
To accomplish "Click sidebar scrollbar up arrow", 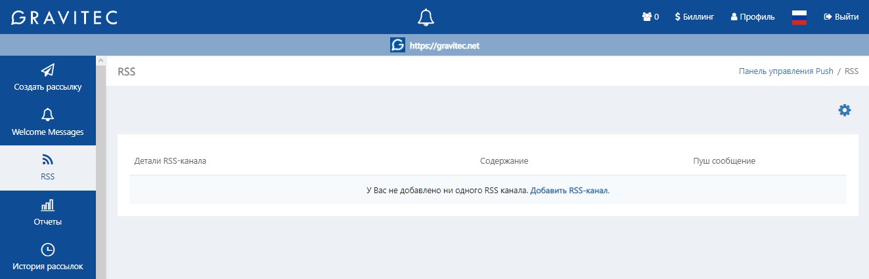I will 101,60.
